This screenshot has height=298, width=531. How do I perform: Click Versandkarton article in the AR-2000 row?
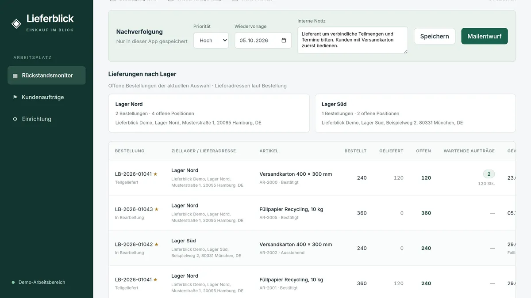(x=296, y=174)
